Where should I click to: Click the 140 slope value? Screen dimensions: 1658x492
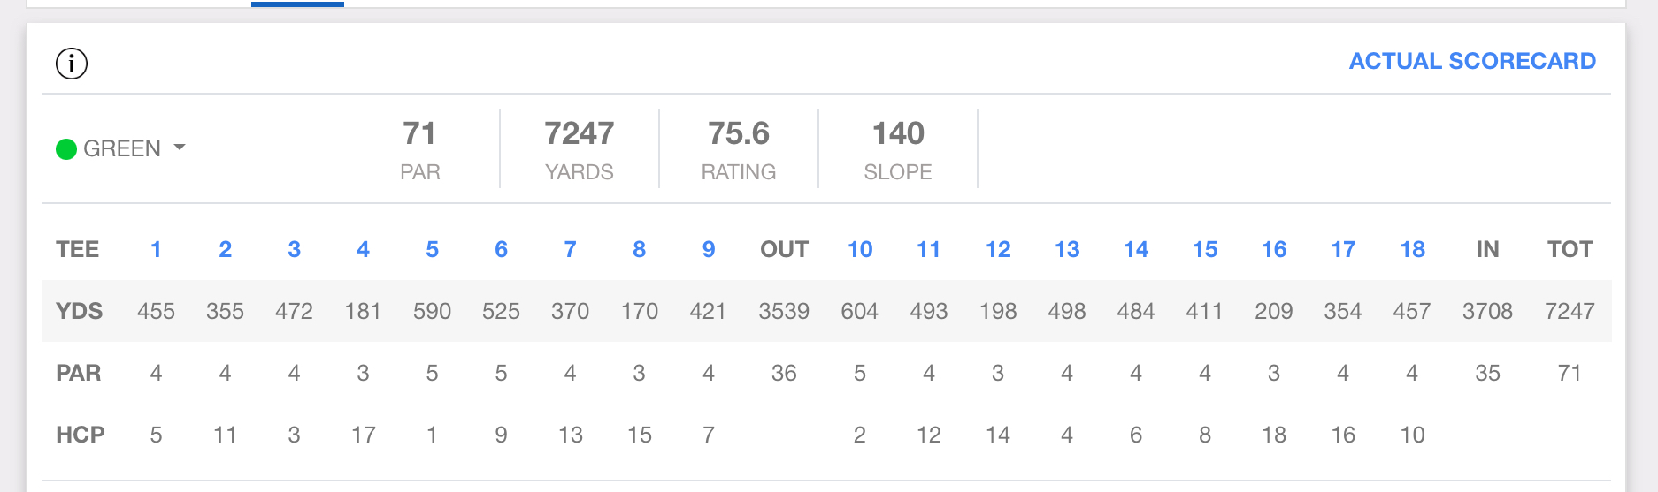coord(898,134)
